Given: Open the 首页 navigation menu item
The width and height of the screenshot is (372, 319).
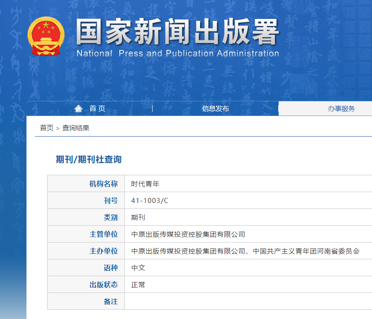Looking at the screenshot, I should [97, 108].
